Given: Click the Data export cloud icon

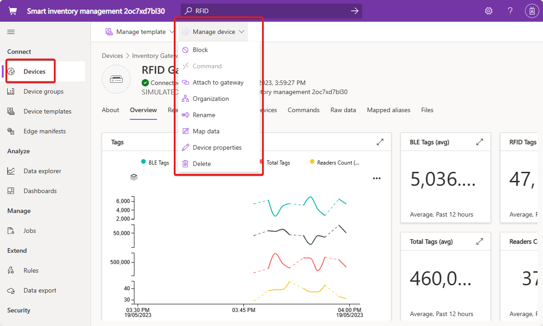Looking at the screenshot, I should coord(11,290).
